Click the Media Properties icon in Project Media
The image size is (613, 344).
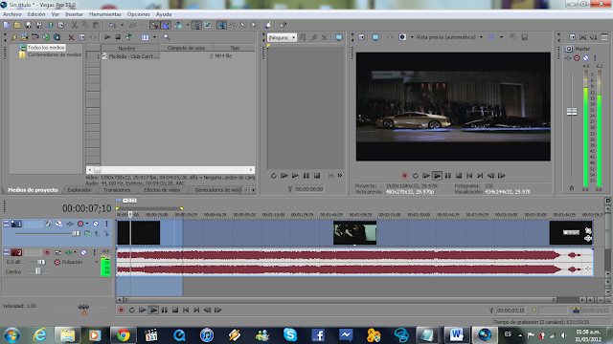(82, 37)
